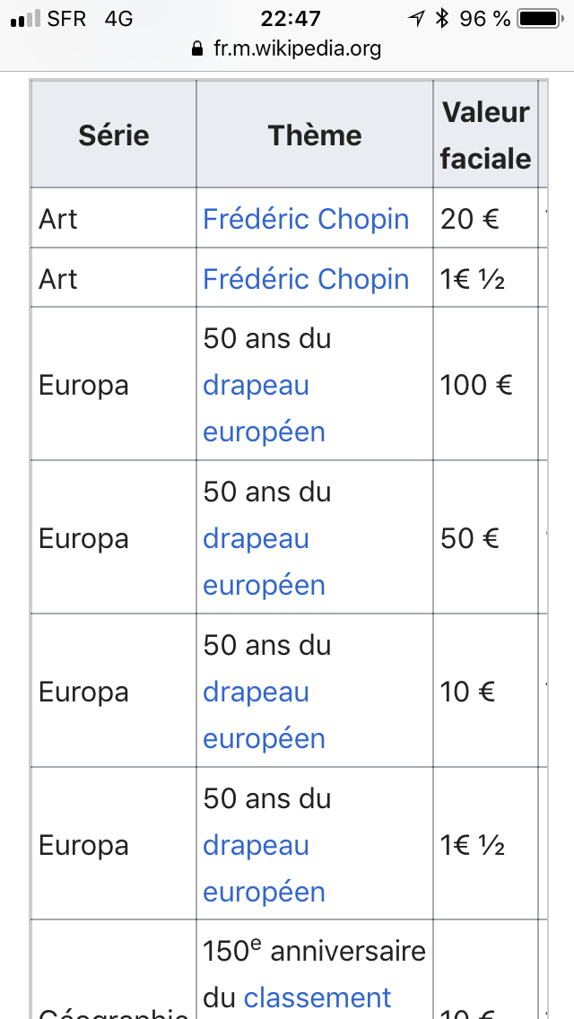Tap the Bluetooth icon in status bar
574x1019 pixels.
coord(441,19)
